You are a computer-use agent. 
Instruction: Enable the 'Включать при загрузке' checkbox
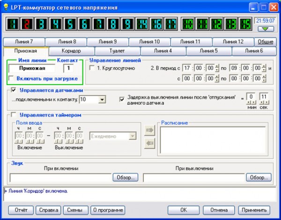(12, 78)
